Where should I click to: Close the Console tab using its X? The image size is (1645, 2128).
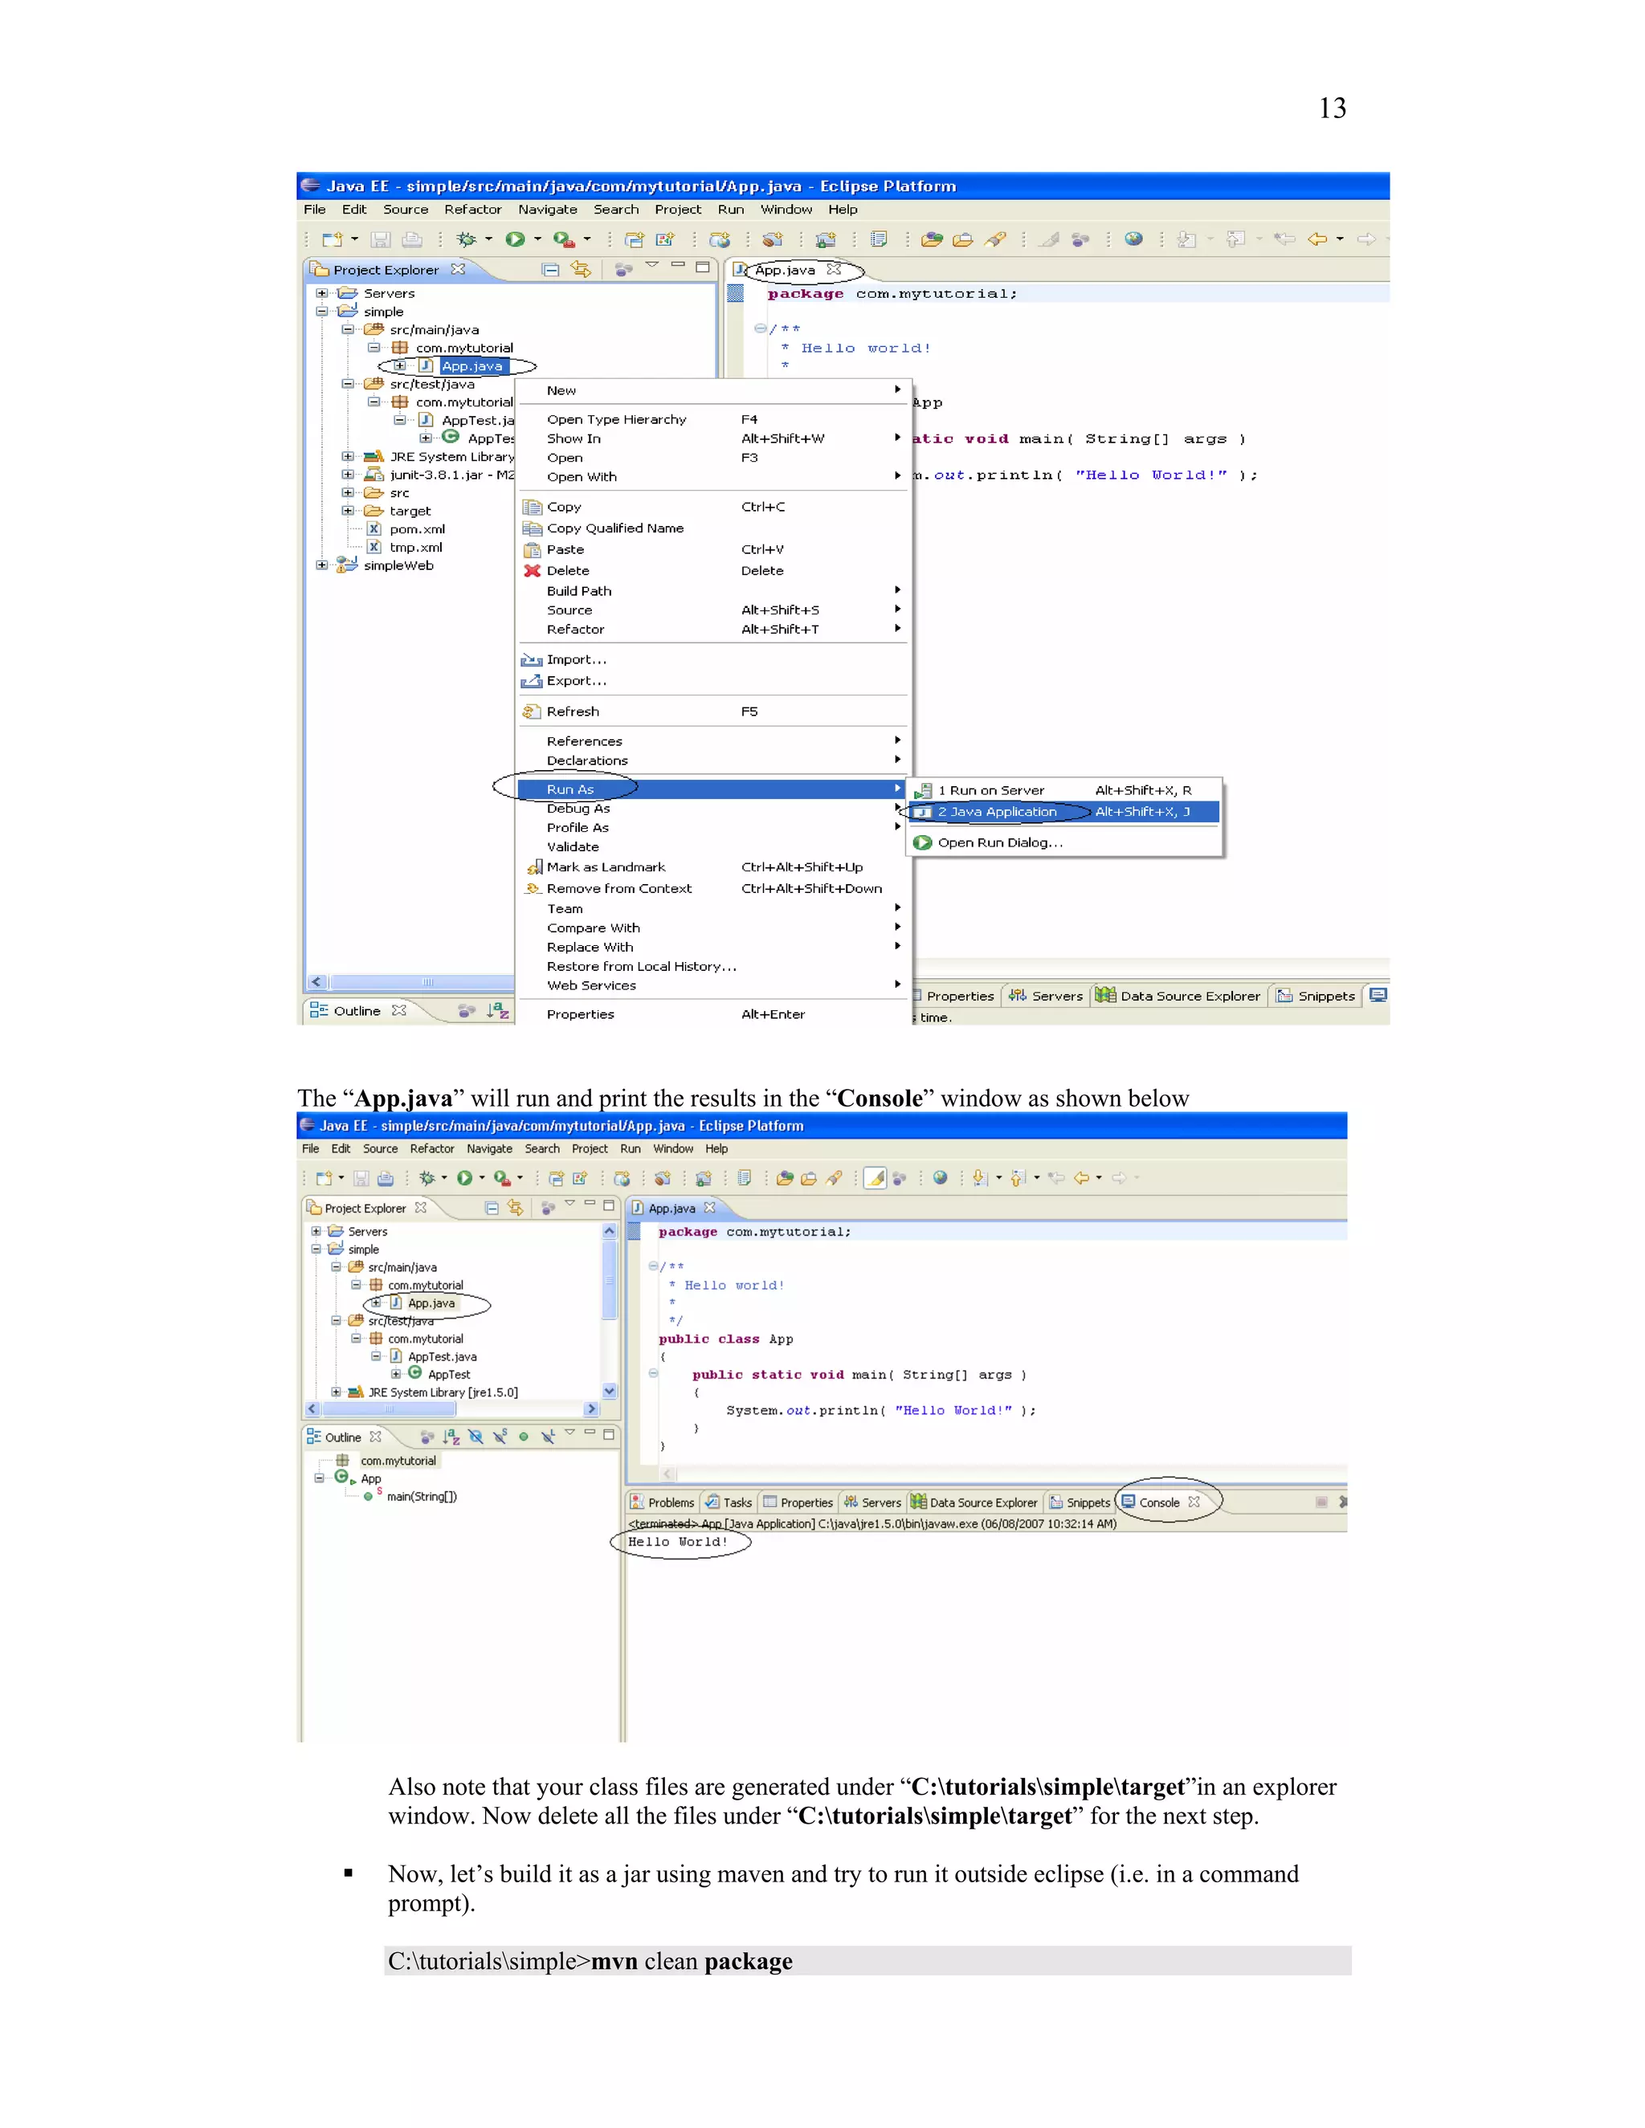tap(1194, 1502)
